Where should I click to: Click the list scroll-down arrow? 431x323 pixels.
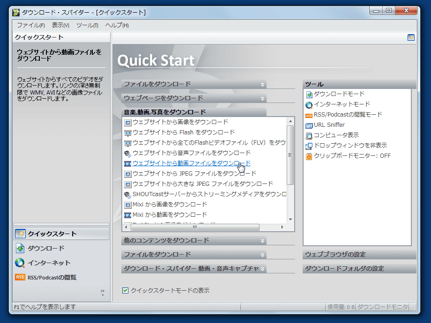[290, 220]
